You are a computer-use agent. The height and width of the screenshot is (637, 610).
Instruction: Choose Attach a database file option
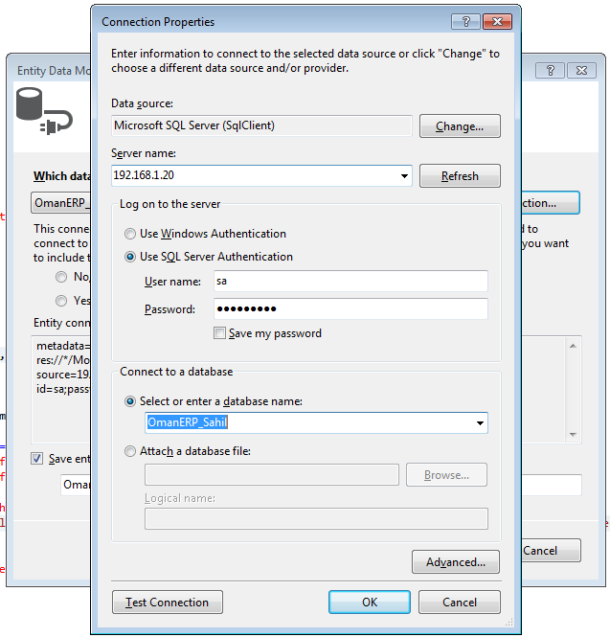(130, 451)
